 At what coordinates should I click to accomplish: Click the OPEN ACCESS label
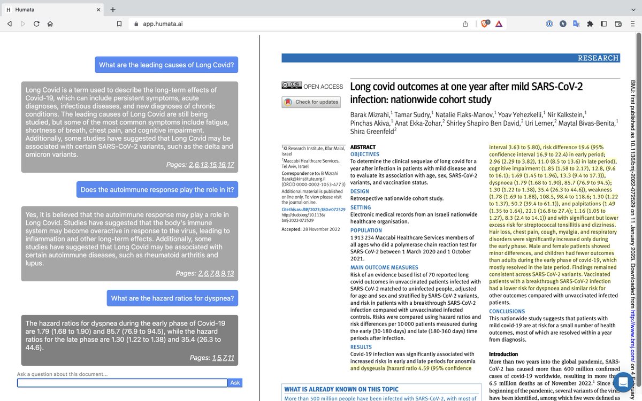point(323,86)
